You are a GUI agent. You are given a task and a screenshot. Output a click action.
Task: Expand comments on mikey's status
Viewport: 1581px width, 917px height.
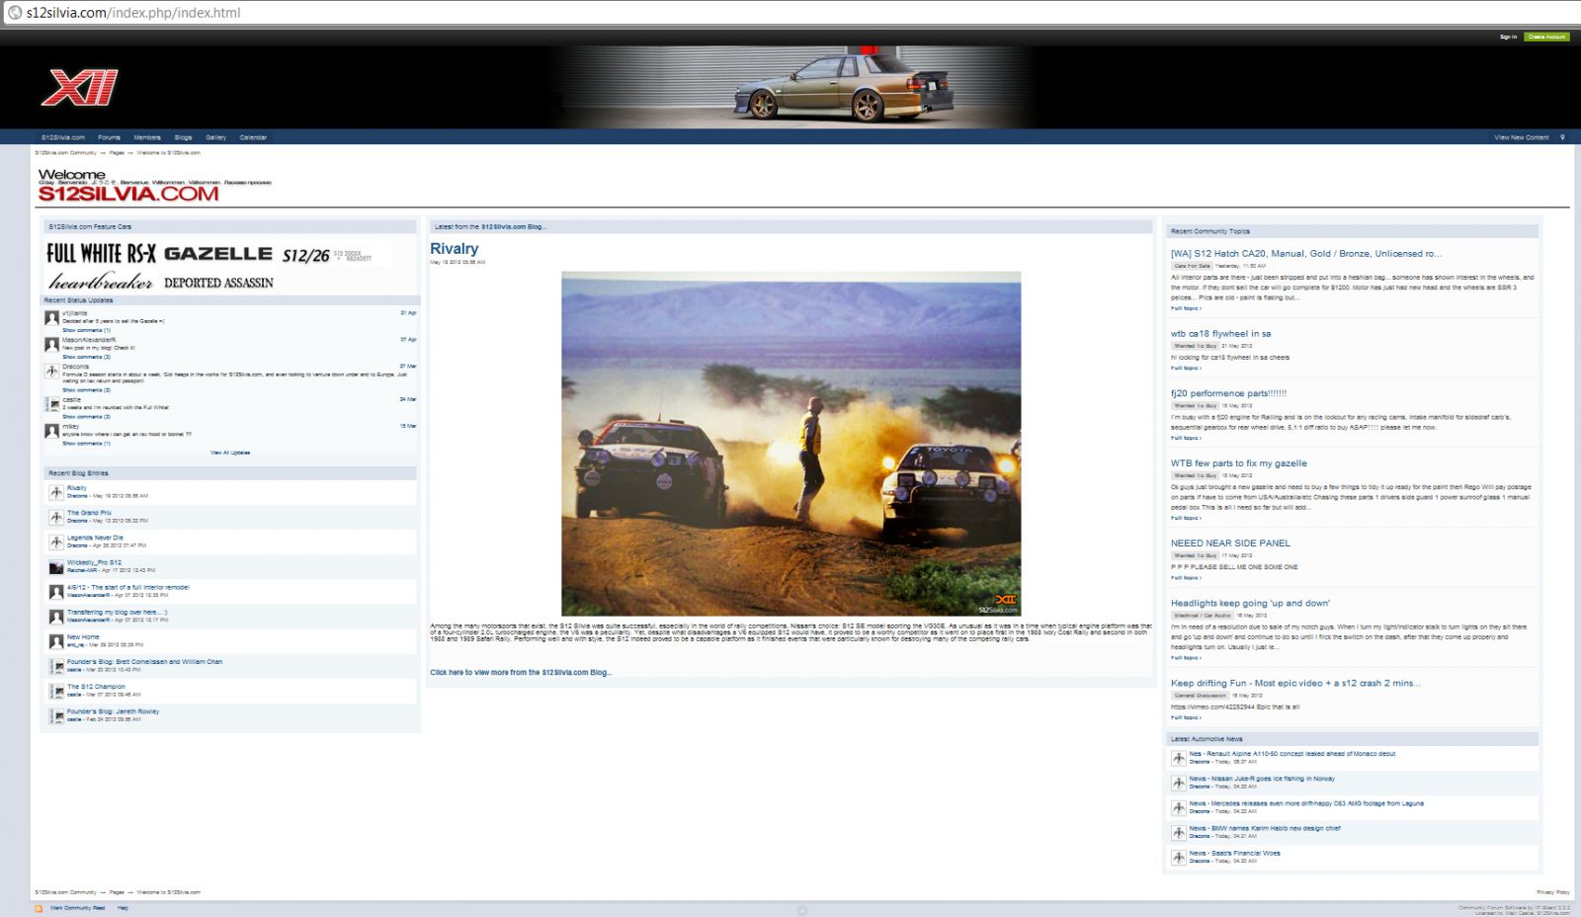(86, 444)
